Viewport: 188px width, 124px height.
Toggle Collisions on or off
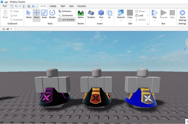pyautogui.click(x=65, y=11)
